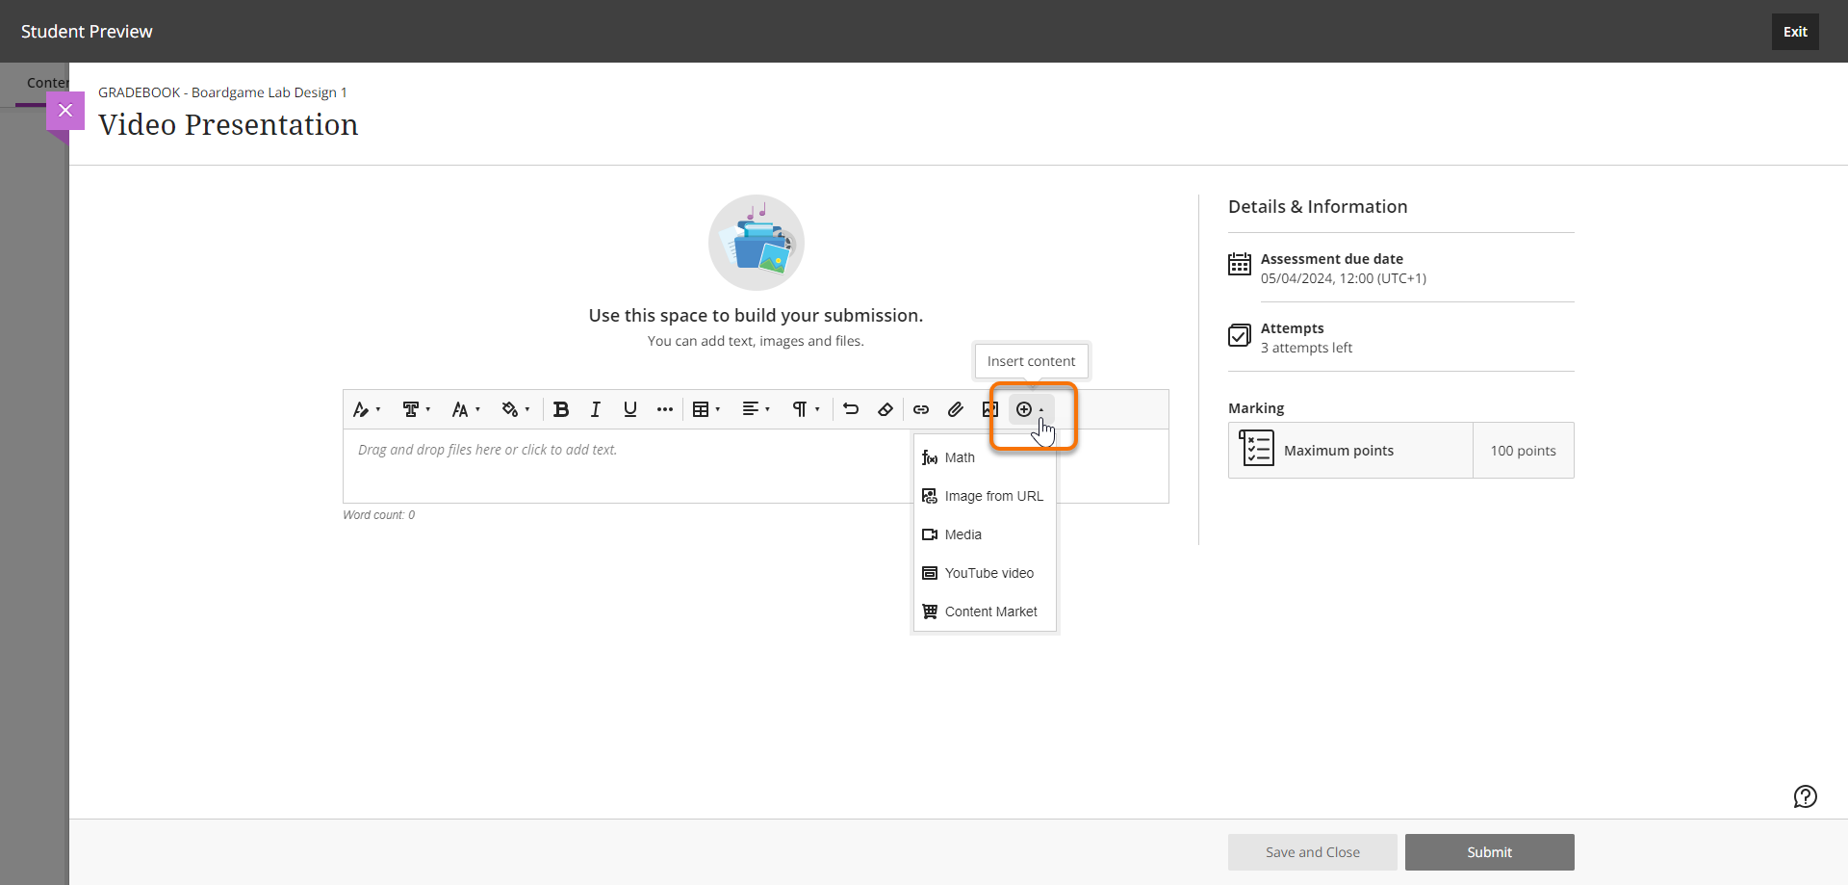Toggle underline text formatting
1848x885 pixels.
pos(630,409)
